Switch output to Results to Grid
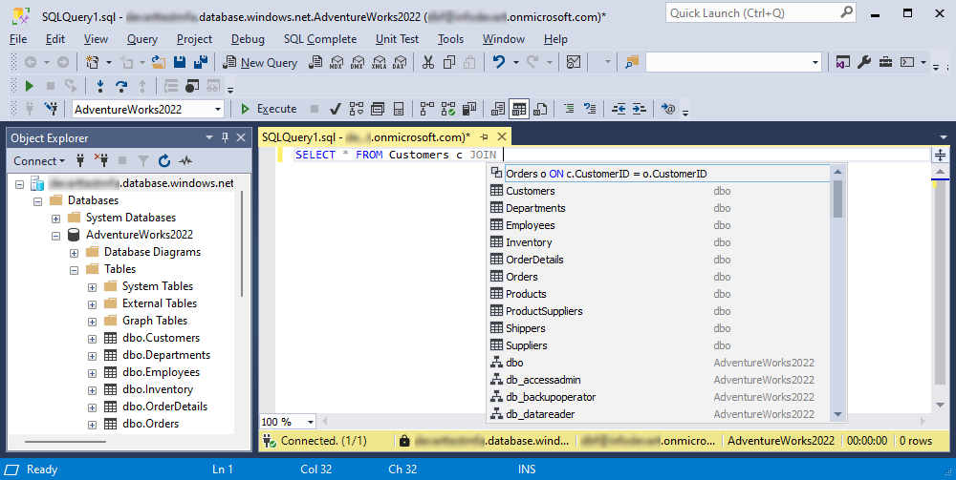 click(519, 109)
